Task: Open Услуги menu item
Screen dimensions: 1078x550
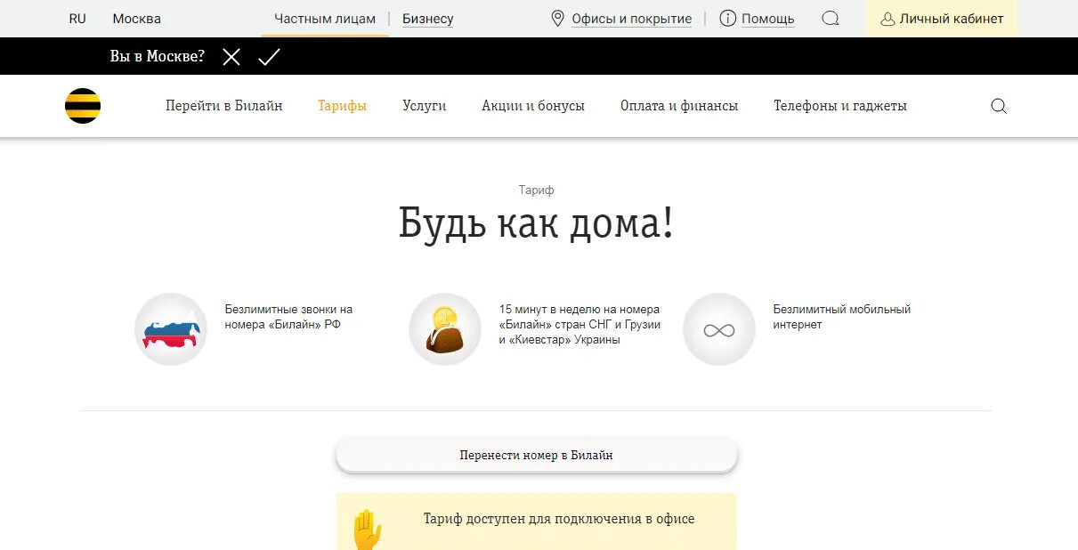Action: pyautogui.click(x=425, y=106)
